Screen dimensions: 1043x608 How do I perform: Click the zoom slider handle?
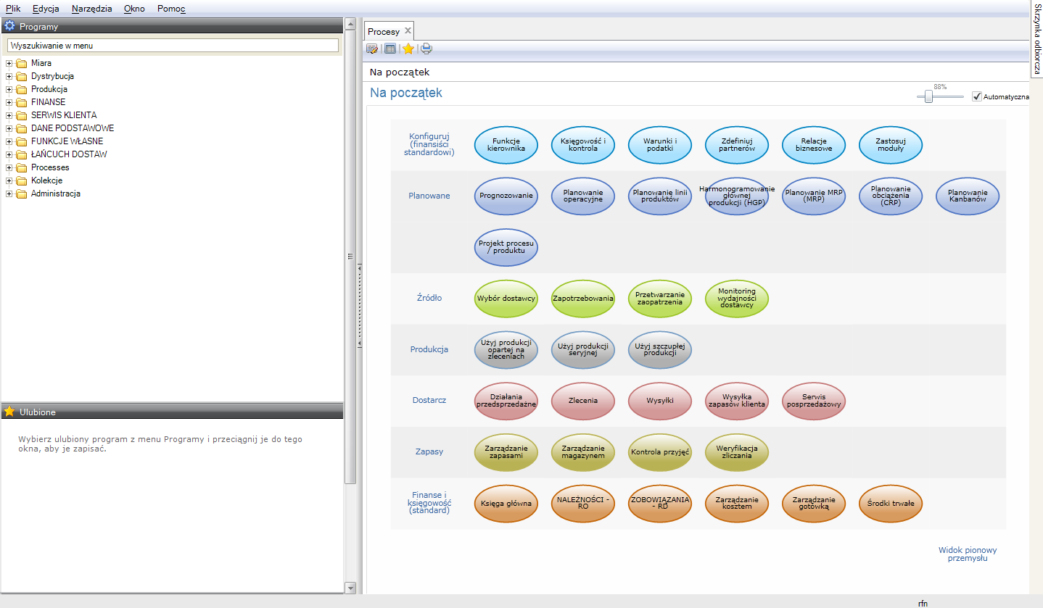(x=928, y=96)
